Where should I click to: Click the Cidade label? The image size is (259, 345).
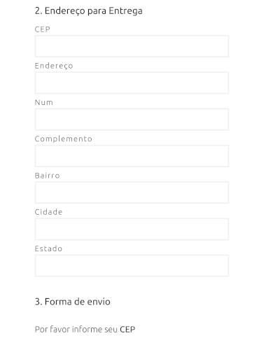point(48,212)
